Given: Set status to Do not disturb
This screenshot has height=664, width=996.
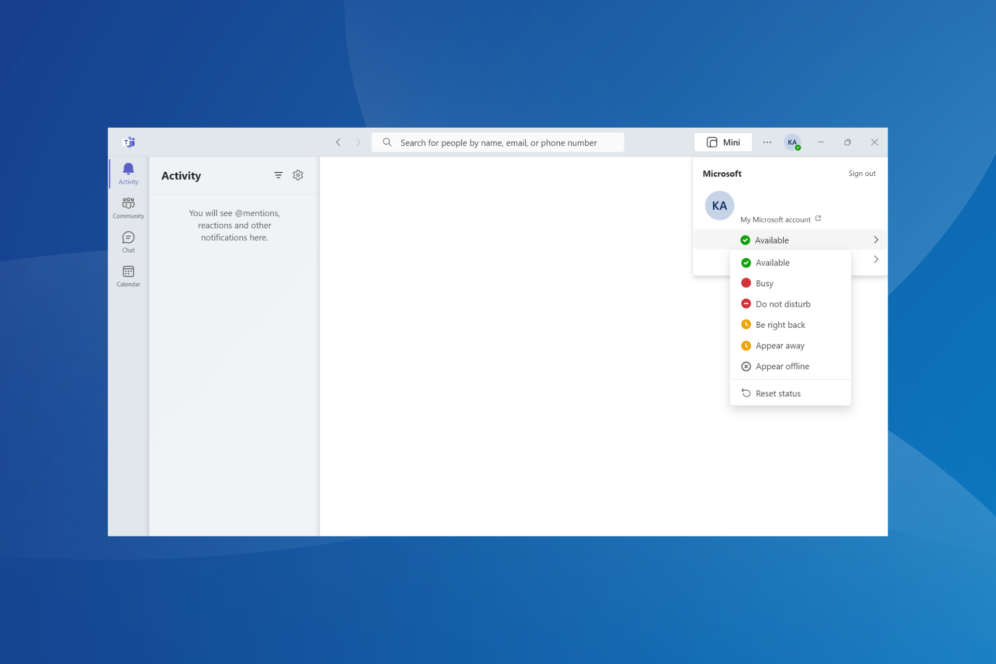Looking at the screenshot, I should 790,304.
